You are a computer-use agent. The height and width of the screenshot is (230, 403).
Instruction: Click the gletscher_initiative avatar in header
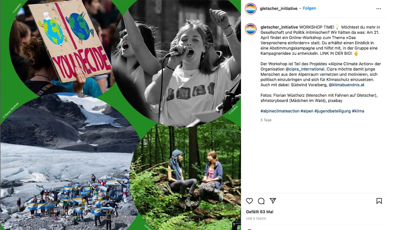tap(251, 9)
